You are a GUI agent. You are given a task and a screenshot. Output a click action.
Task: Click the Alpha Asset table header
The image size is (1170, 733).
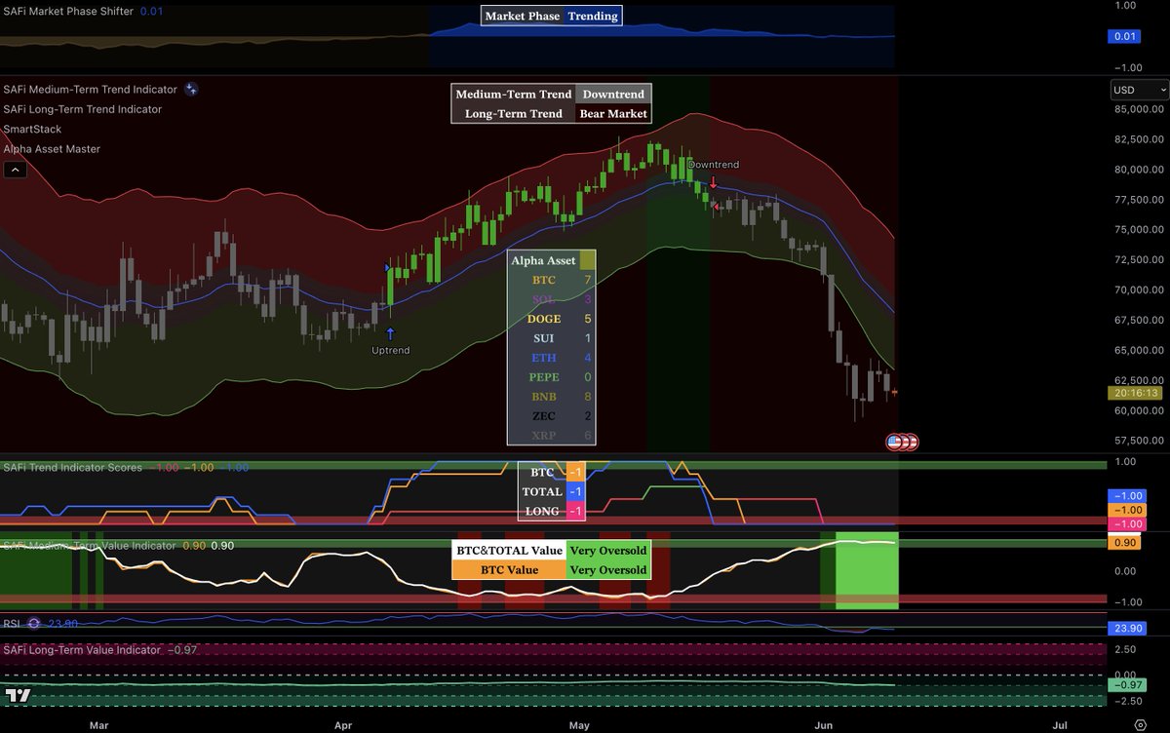[543, 260]
